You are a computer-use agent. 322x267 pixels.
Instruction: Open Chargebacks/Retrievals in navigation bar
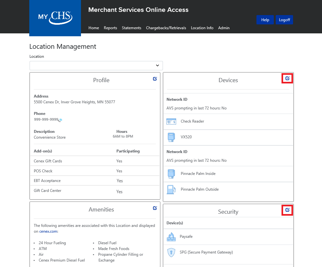166,28
